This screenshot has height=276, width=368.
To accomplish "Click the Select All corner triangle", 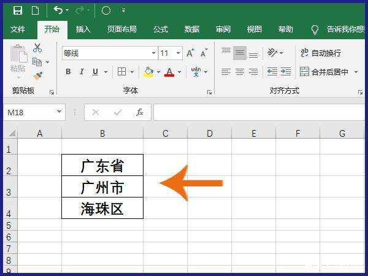I will (x=12, y=133).
